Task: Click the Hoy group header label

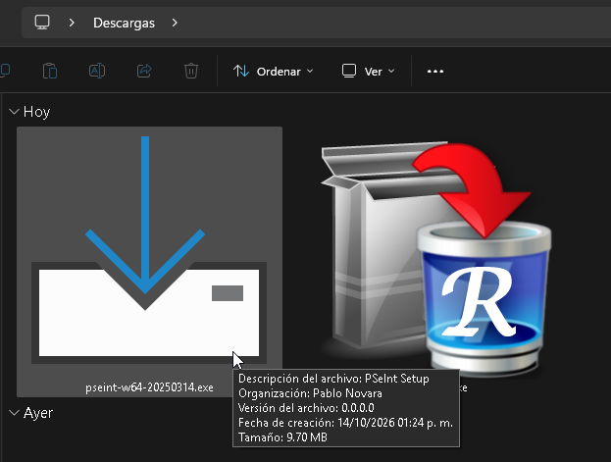Action: pyautogui.click(x=36, y=112)
